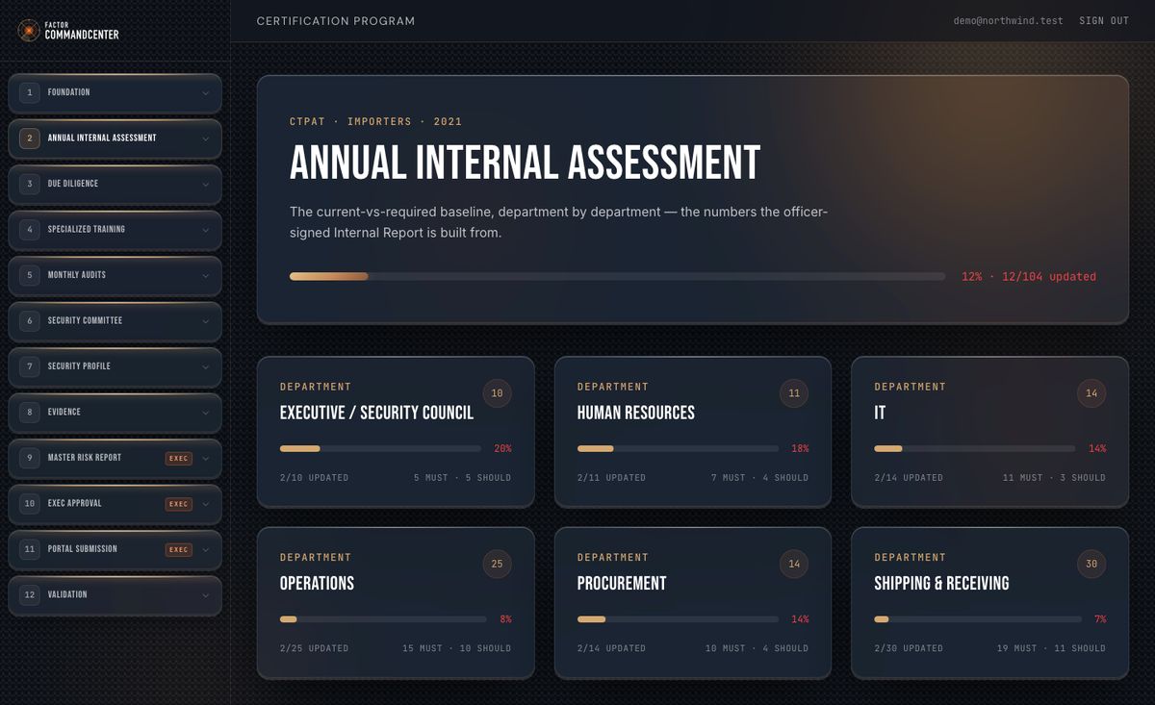Open the Executive / Security Council card
Screen dimensions: 1155x705
pyautogui.click(x=396, y=432)
